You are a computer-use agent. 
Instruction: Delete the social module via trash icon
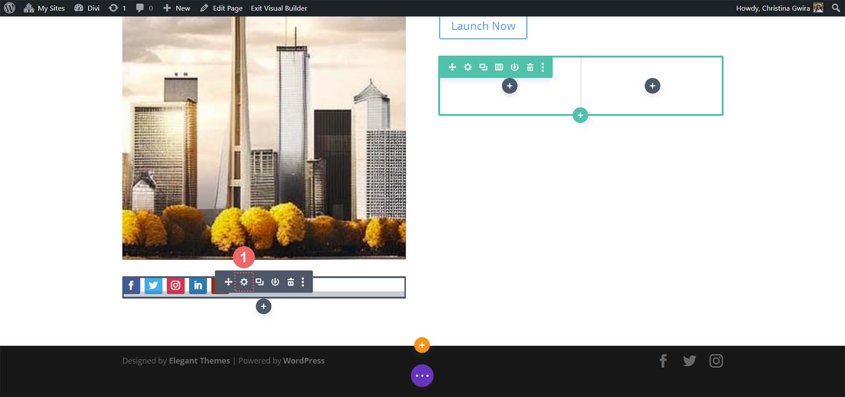point(291,282)
